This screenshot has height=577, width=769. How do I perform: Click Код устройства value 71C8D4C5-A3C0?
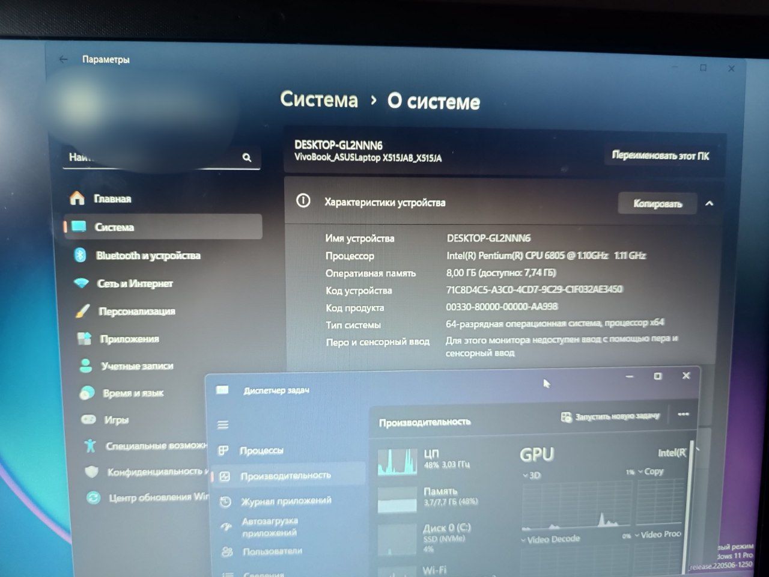[534, 289]
